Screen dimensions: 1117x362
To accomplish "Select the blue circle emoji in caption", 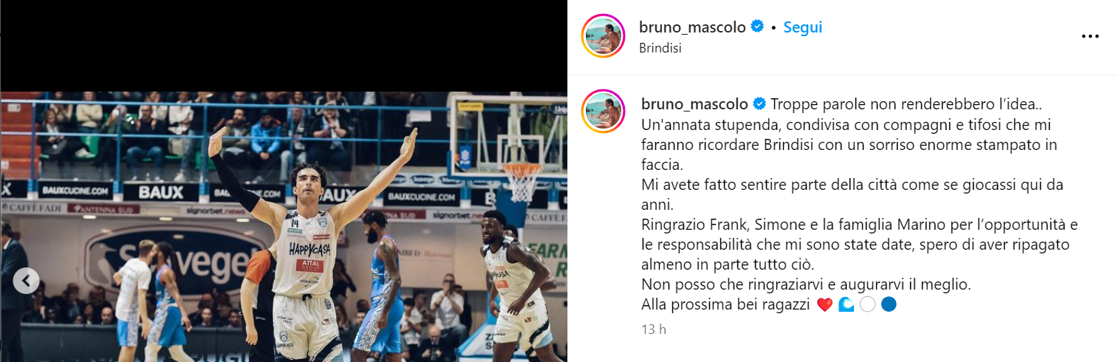I will coord(889,304).
